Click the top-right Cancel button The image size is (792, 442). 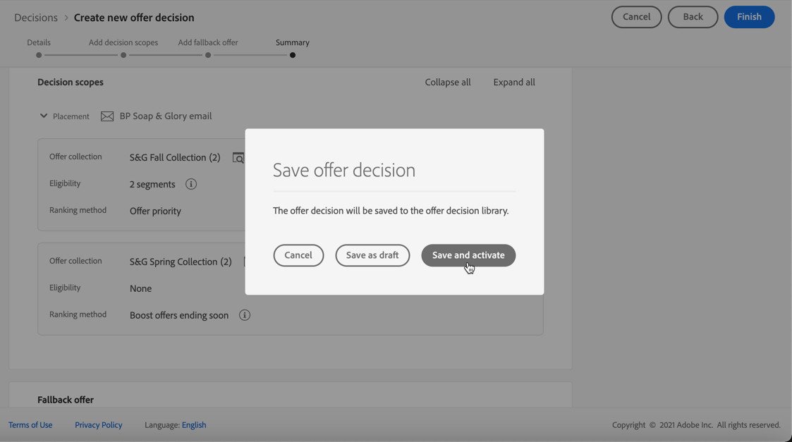pos(636,17)
